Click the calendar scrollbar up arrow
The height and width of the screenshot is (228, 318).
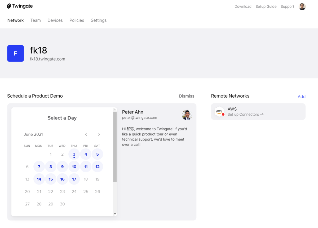pos(115,109)
